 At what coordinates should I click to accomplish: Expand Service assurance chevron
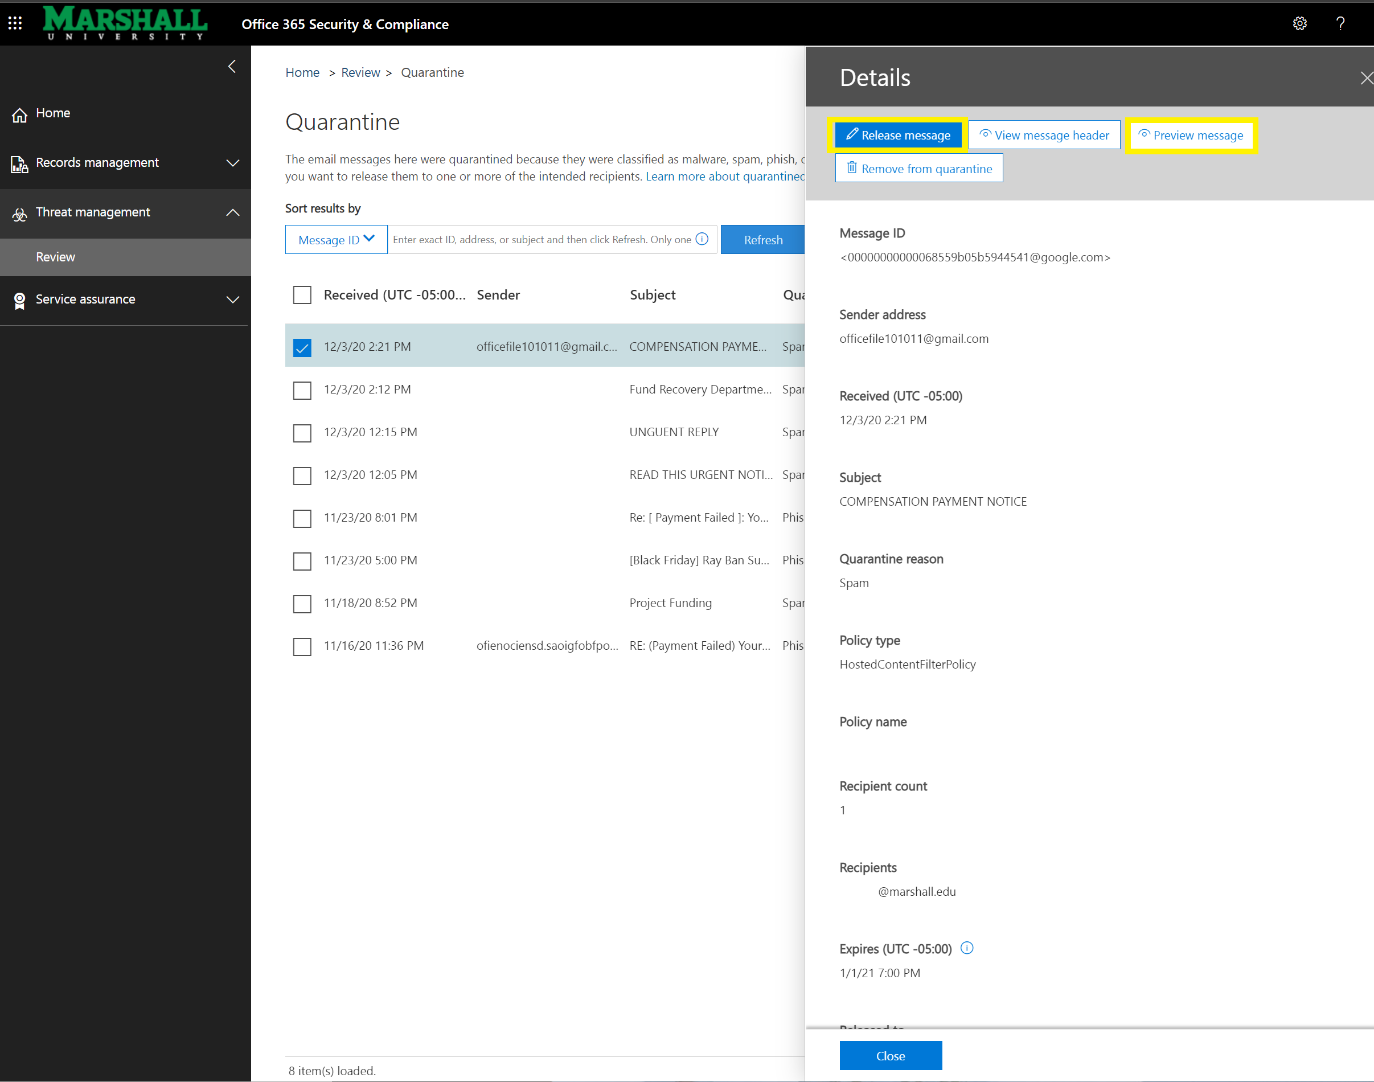click(232, 299)
